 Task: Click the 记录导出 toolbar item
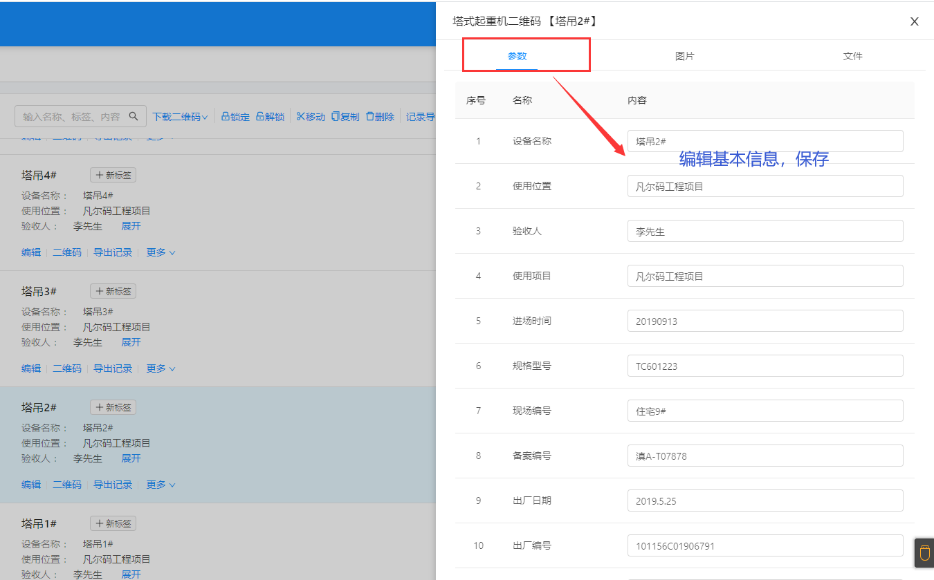421,116
